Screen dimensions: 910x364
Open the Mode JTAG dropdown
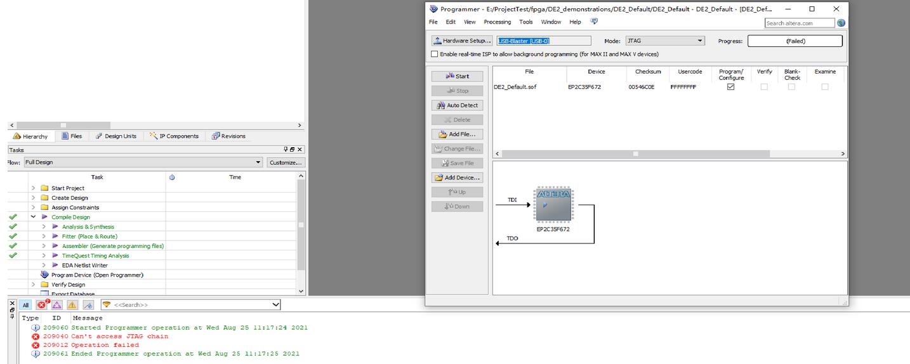(665, 41)
